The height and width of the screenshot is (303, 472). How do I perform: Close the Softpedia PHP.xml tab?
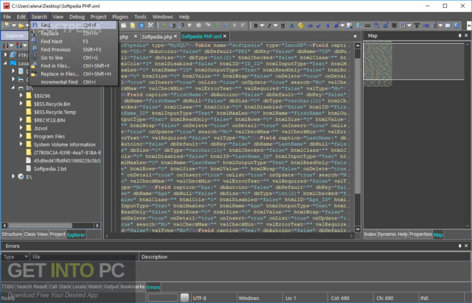point(225,36)
